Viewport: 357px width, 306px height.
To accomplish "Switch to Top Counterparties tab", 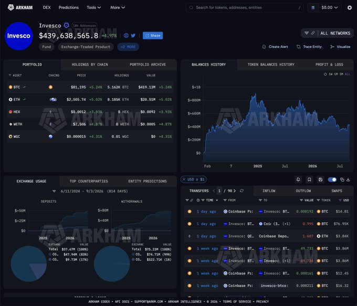I will click(89, 181).
